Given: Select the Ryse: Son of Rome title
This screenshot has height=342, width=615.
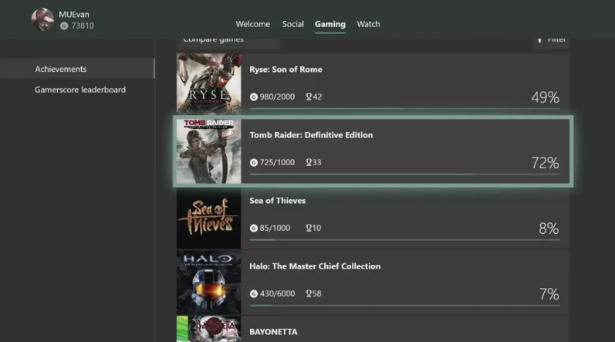Looking at the screenshot, I should click(286, 69).
